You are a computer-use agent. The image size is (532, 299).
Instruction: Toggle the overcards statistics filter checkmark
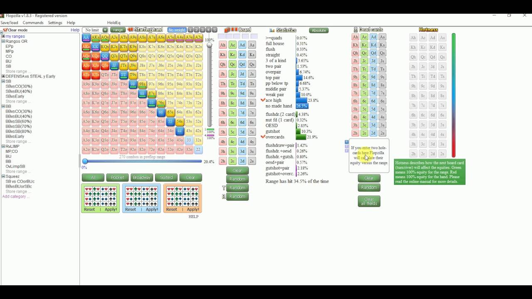[263, 137]
